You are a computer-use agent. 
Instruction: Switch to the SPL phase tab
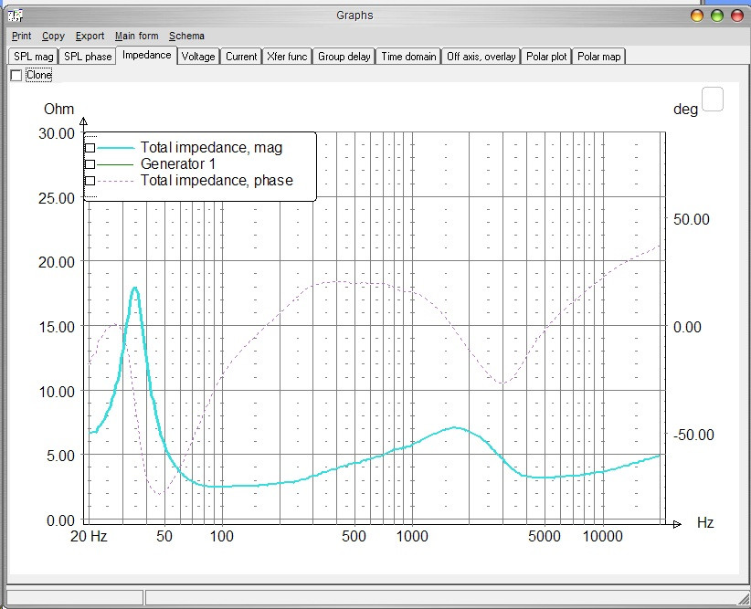click(x=88, y=57)
